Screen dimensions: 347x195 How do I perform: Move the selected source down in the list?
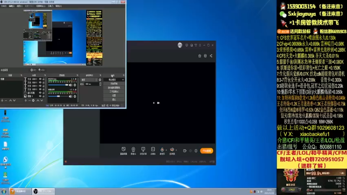click(x=42, y=101)
